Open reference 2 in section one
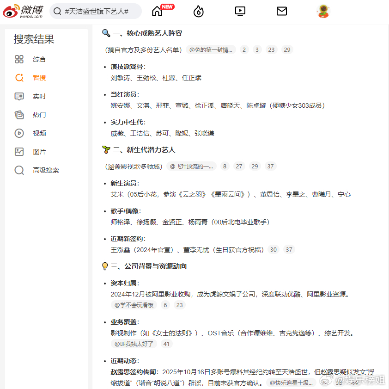 click(244, 49)
